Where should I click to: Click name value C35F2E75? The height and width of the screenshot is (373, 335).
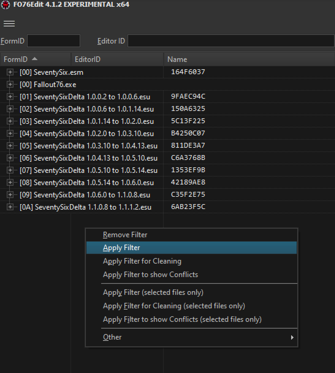(188, 194)
